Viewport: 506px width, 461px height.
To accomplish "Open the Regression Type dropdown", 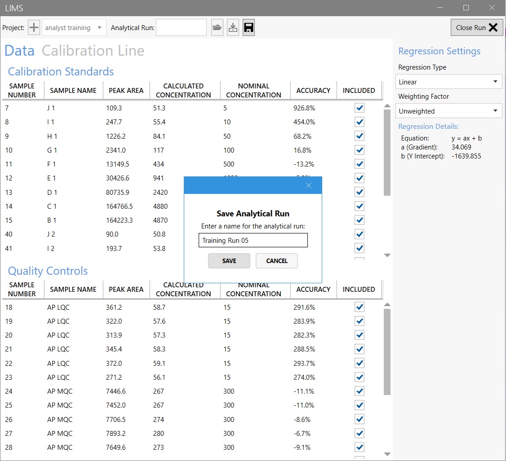I will (448, 81).
